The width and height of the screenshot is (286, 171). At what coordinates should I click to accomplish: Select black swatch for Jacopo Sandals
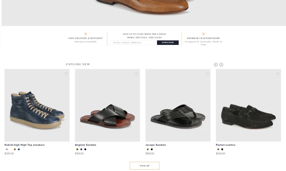[x=152, y=149]
